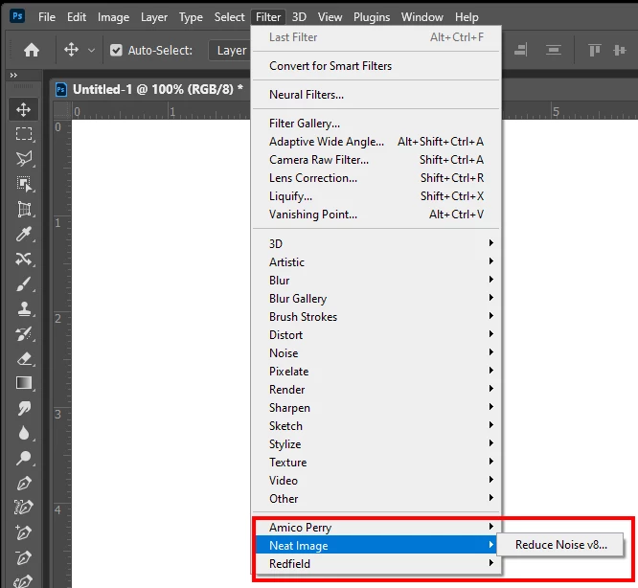638x588 pixels.
Task: Select the Content-Aware Move tool
Action: pyautogui.click(x=24, y=259)
